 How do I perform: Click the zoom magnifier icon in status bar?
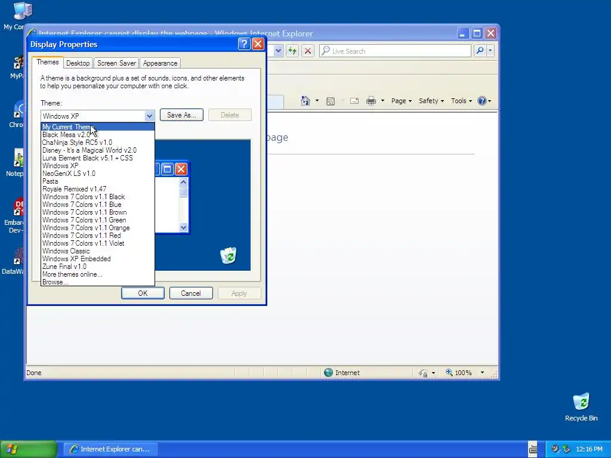[449, 373]
